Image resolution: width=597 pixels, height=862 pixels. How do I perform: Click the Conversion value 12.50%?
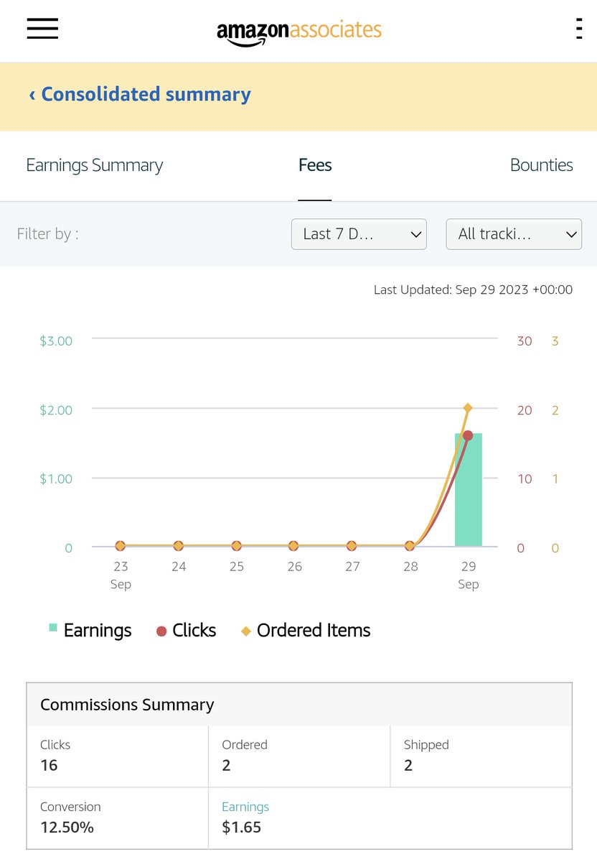pyautogui.click(x=67, y=828)
